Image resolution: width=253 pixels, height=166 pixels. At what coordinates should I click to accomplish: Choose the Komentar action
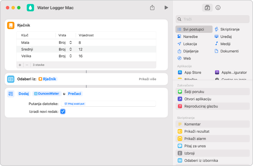(x=213, y=124)
